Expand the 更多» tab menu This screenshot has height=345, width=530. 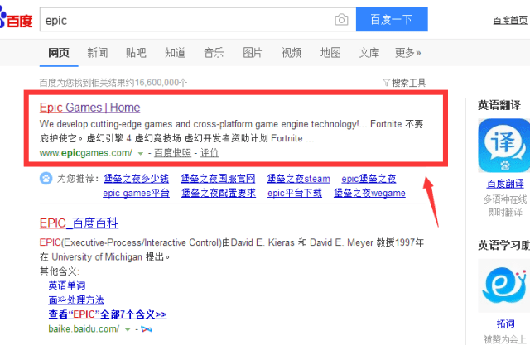(x=407, y=53)
